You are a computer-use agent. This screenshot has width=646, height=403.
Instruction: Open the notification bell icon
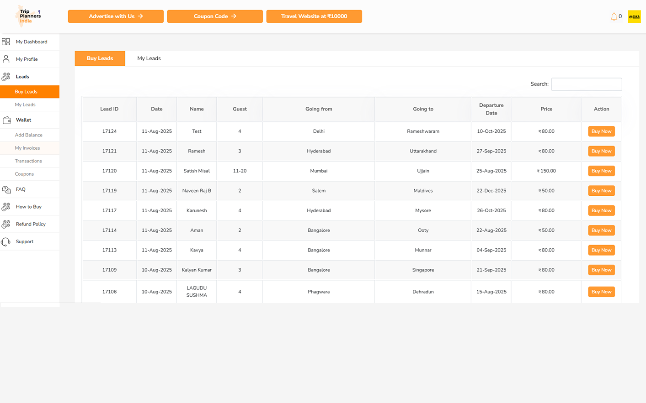(x=614, y=17)
